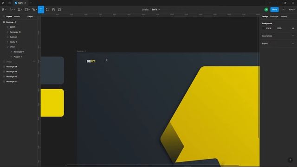Switch to the Design tab
This screenshot has height=167, width=297.
265,17
